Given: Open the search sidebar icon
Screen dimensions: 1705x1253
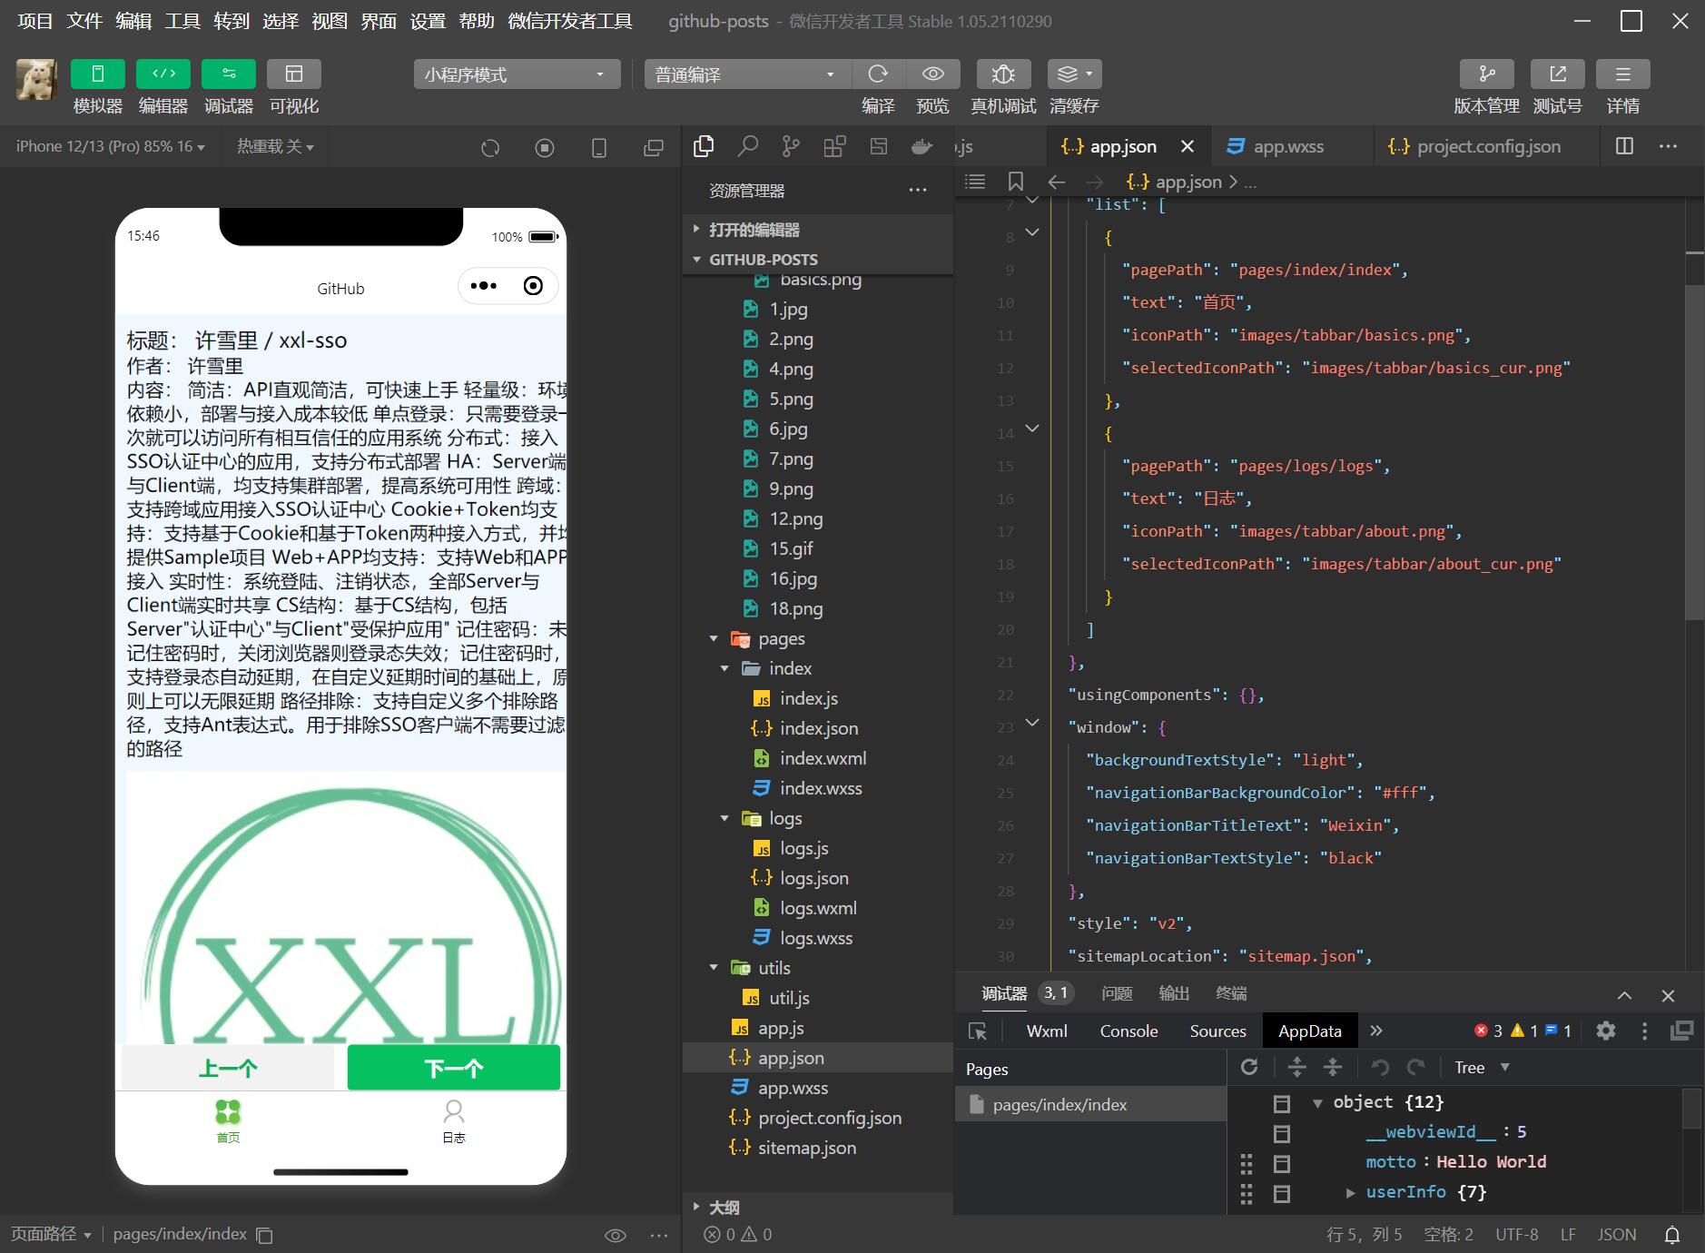Looking at the screenshot, I should (748, 146).
